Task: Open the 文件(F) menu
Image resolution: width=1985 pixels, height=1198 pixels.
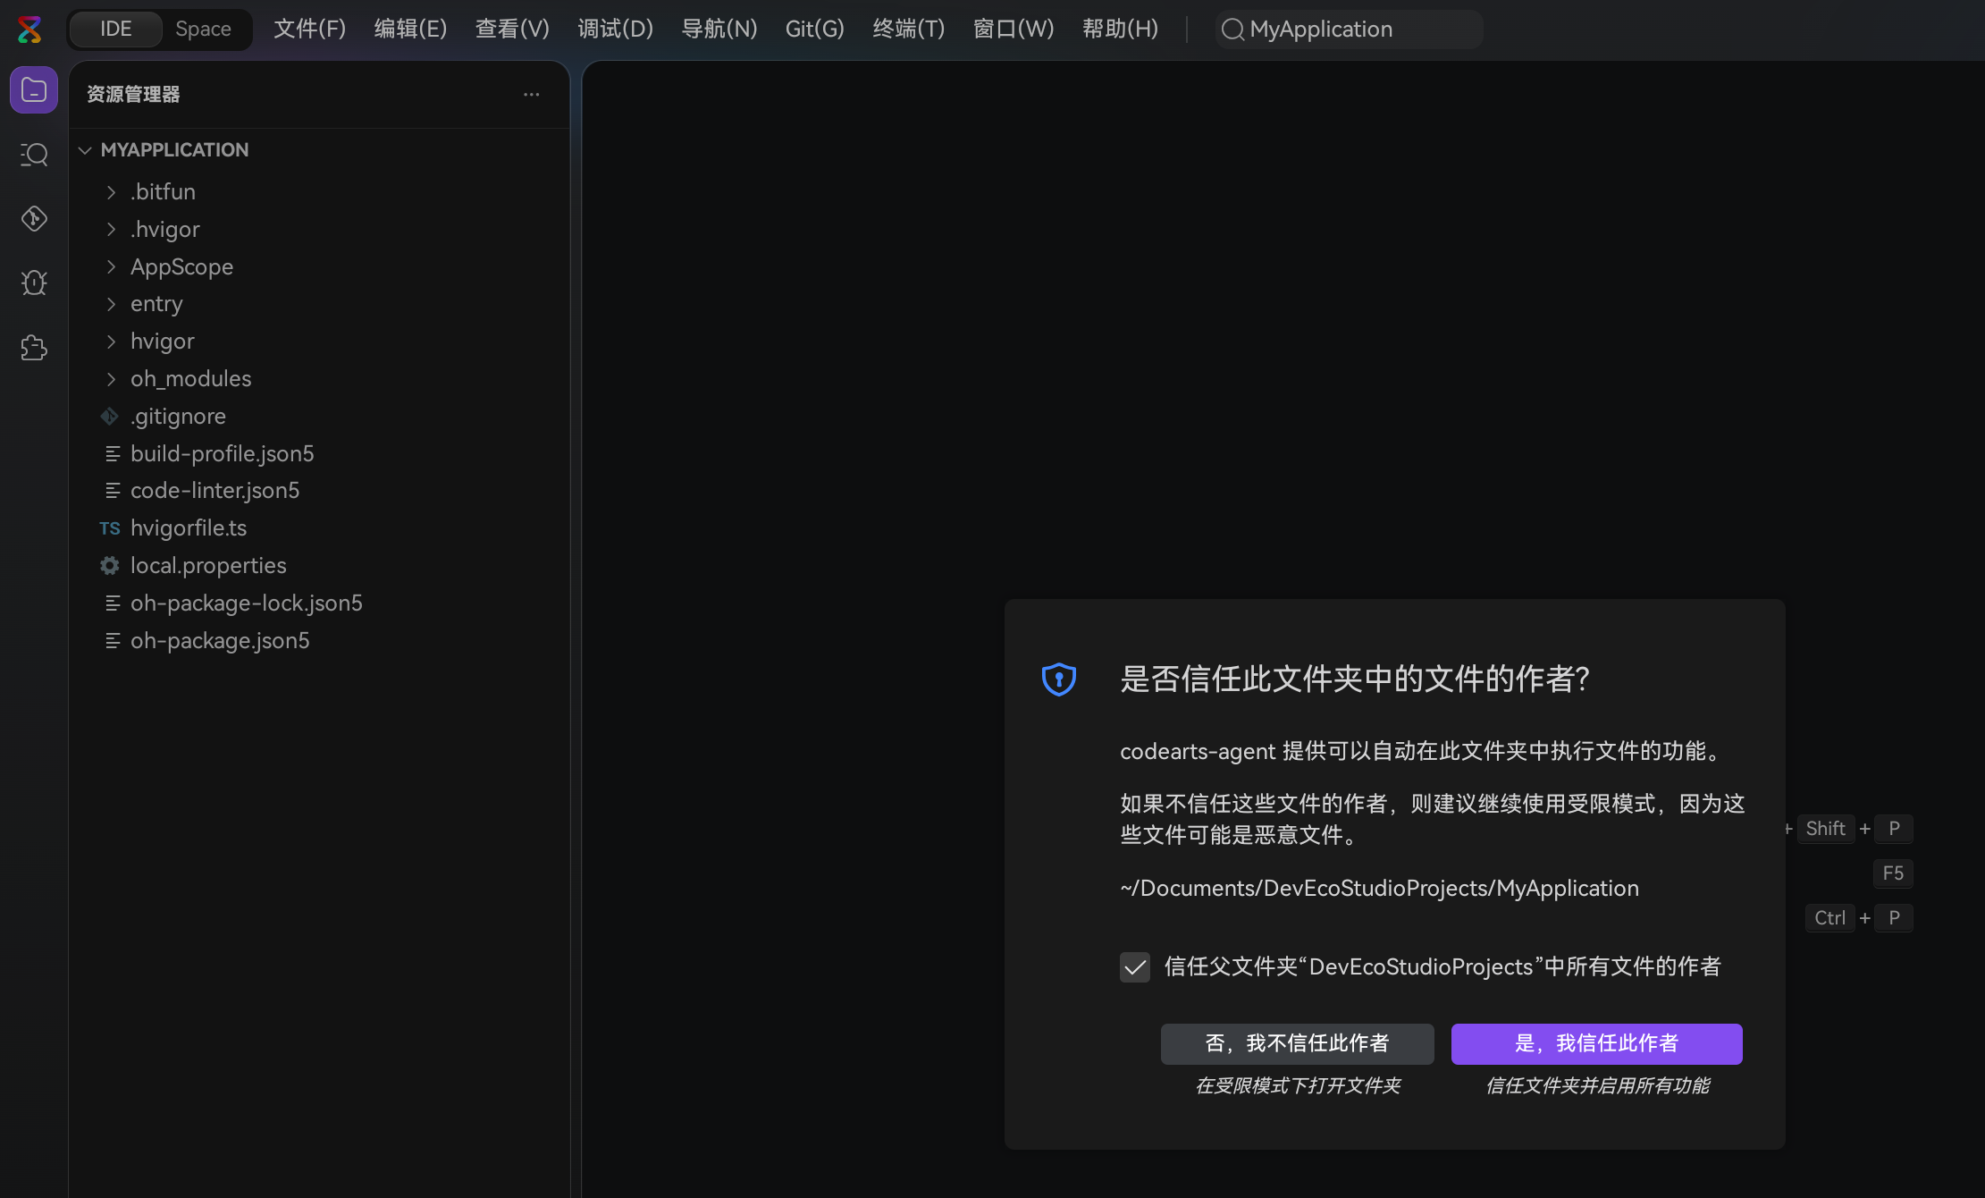Action: (310, 30)
